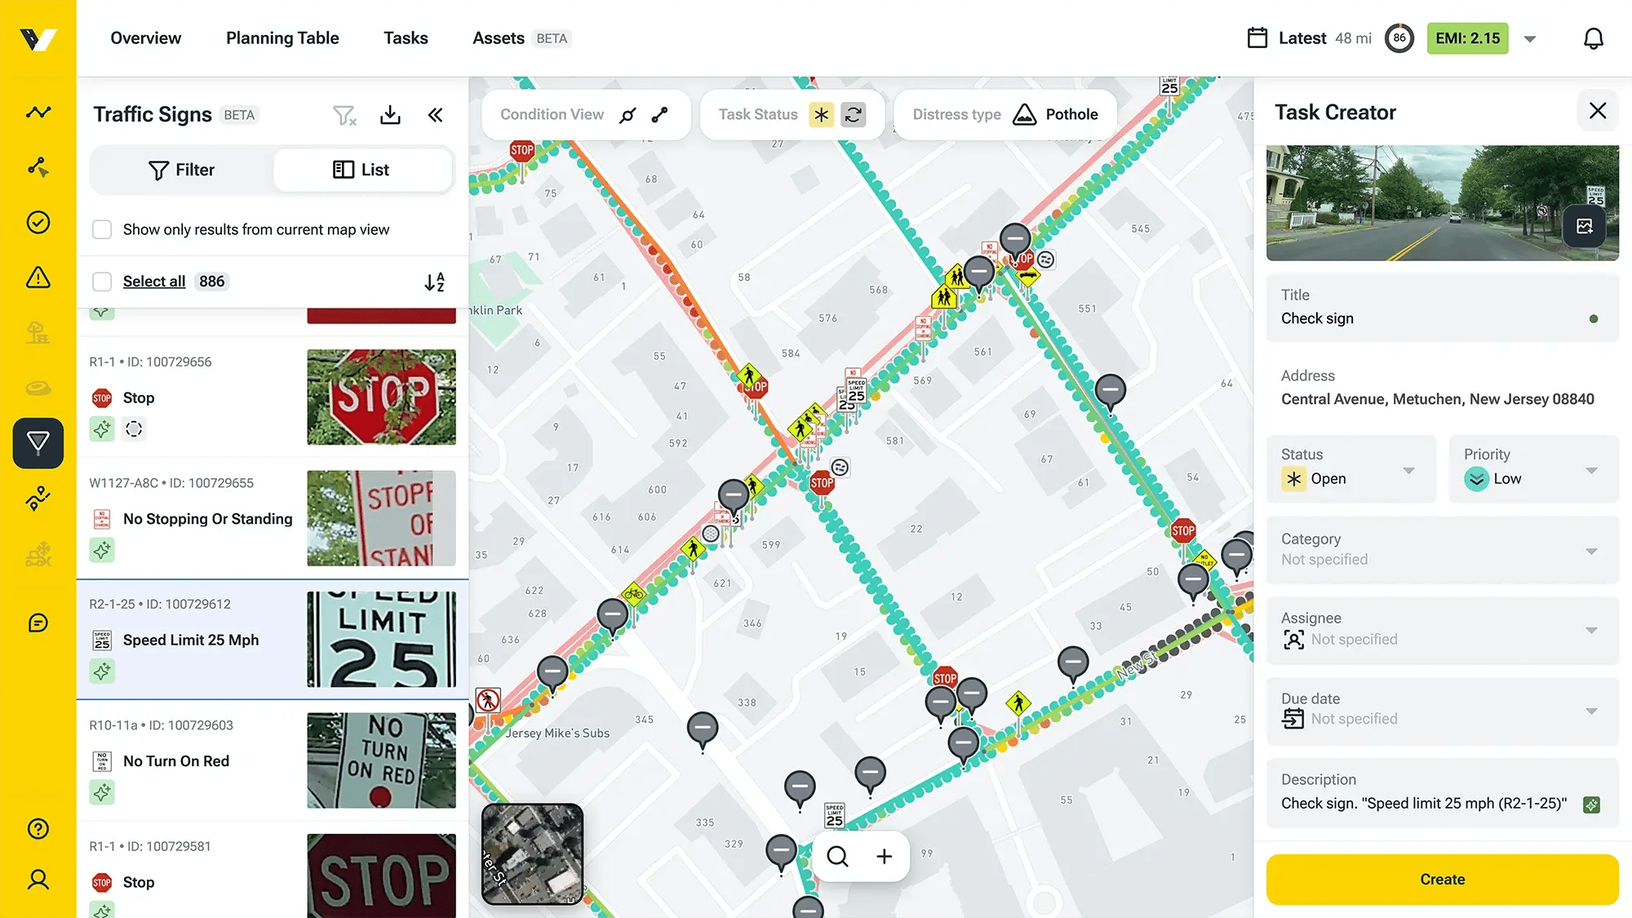1632x918 pixels.
Task: Toggle Show only results from current map view
Action: [x=102, y=228]
